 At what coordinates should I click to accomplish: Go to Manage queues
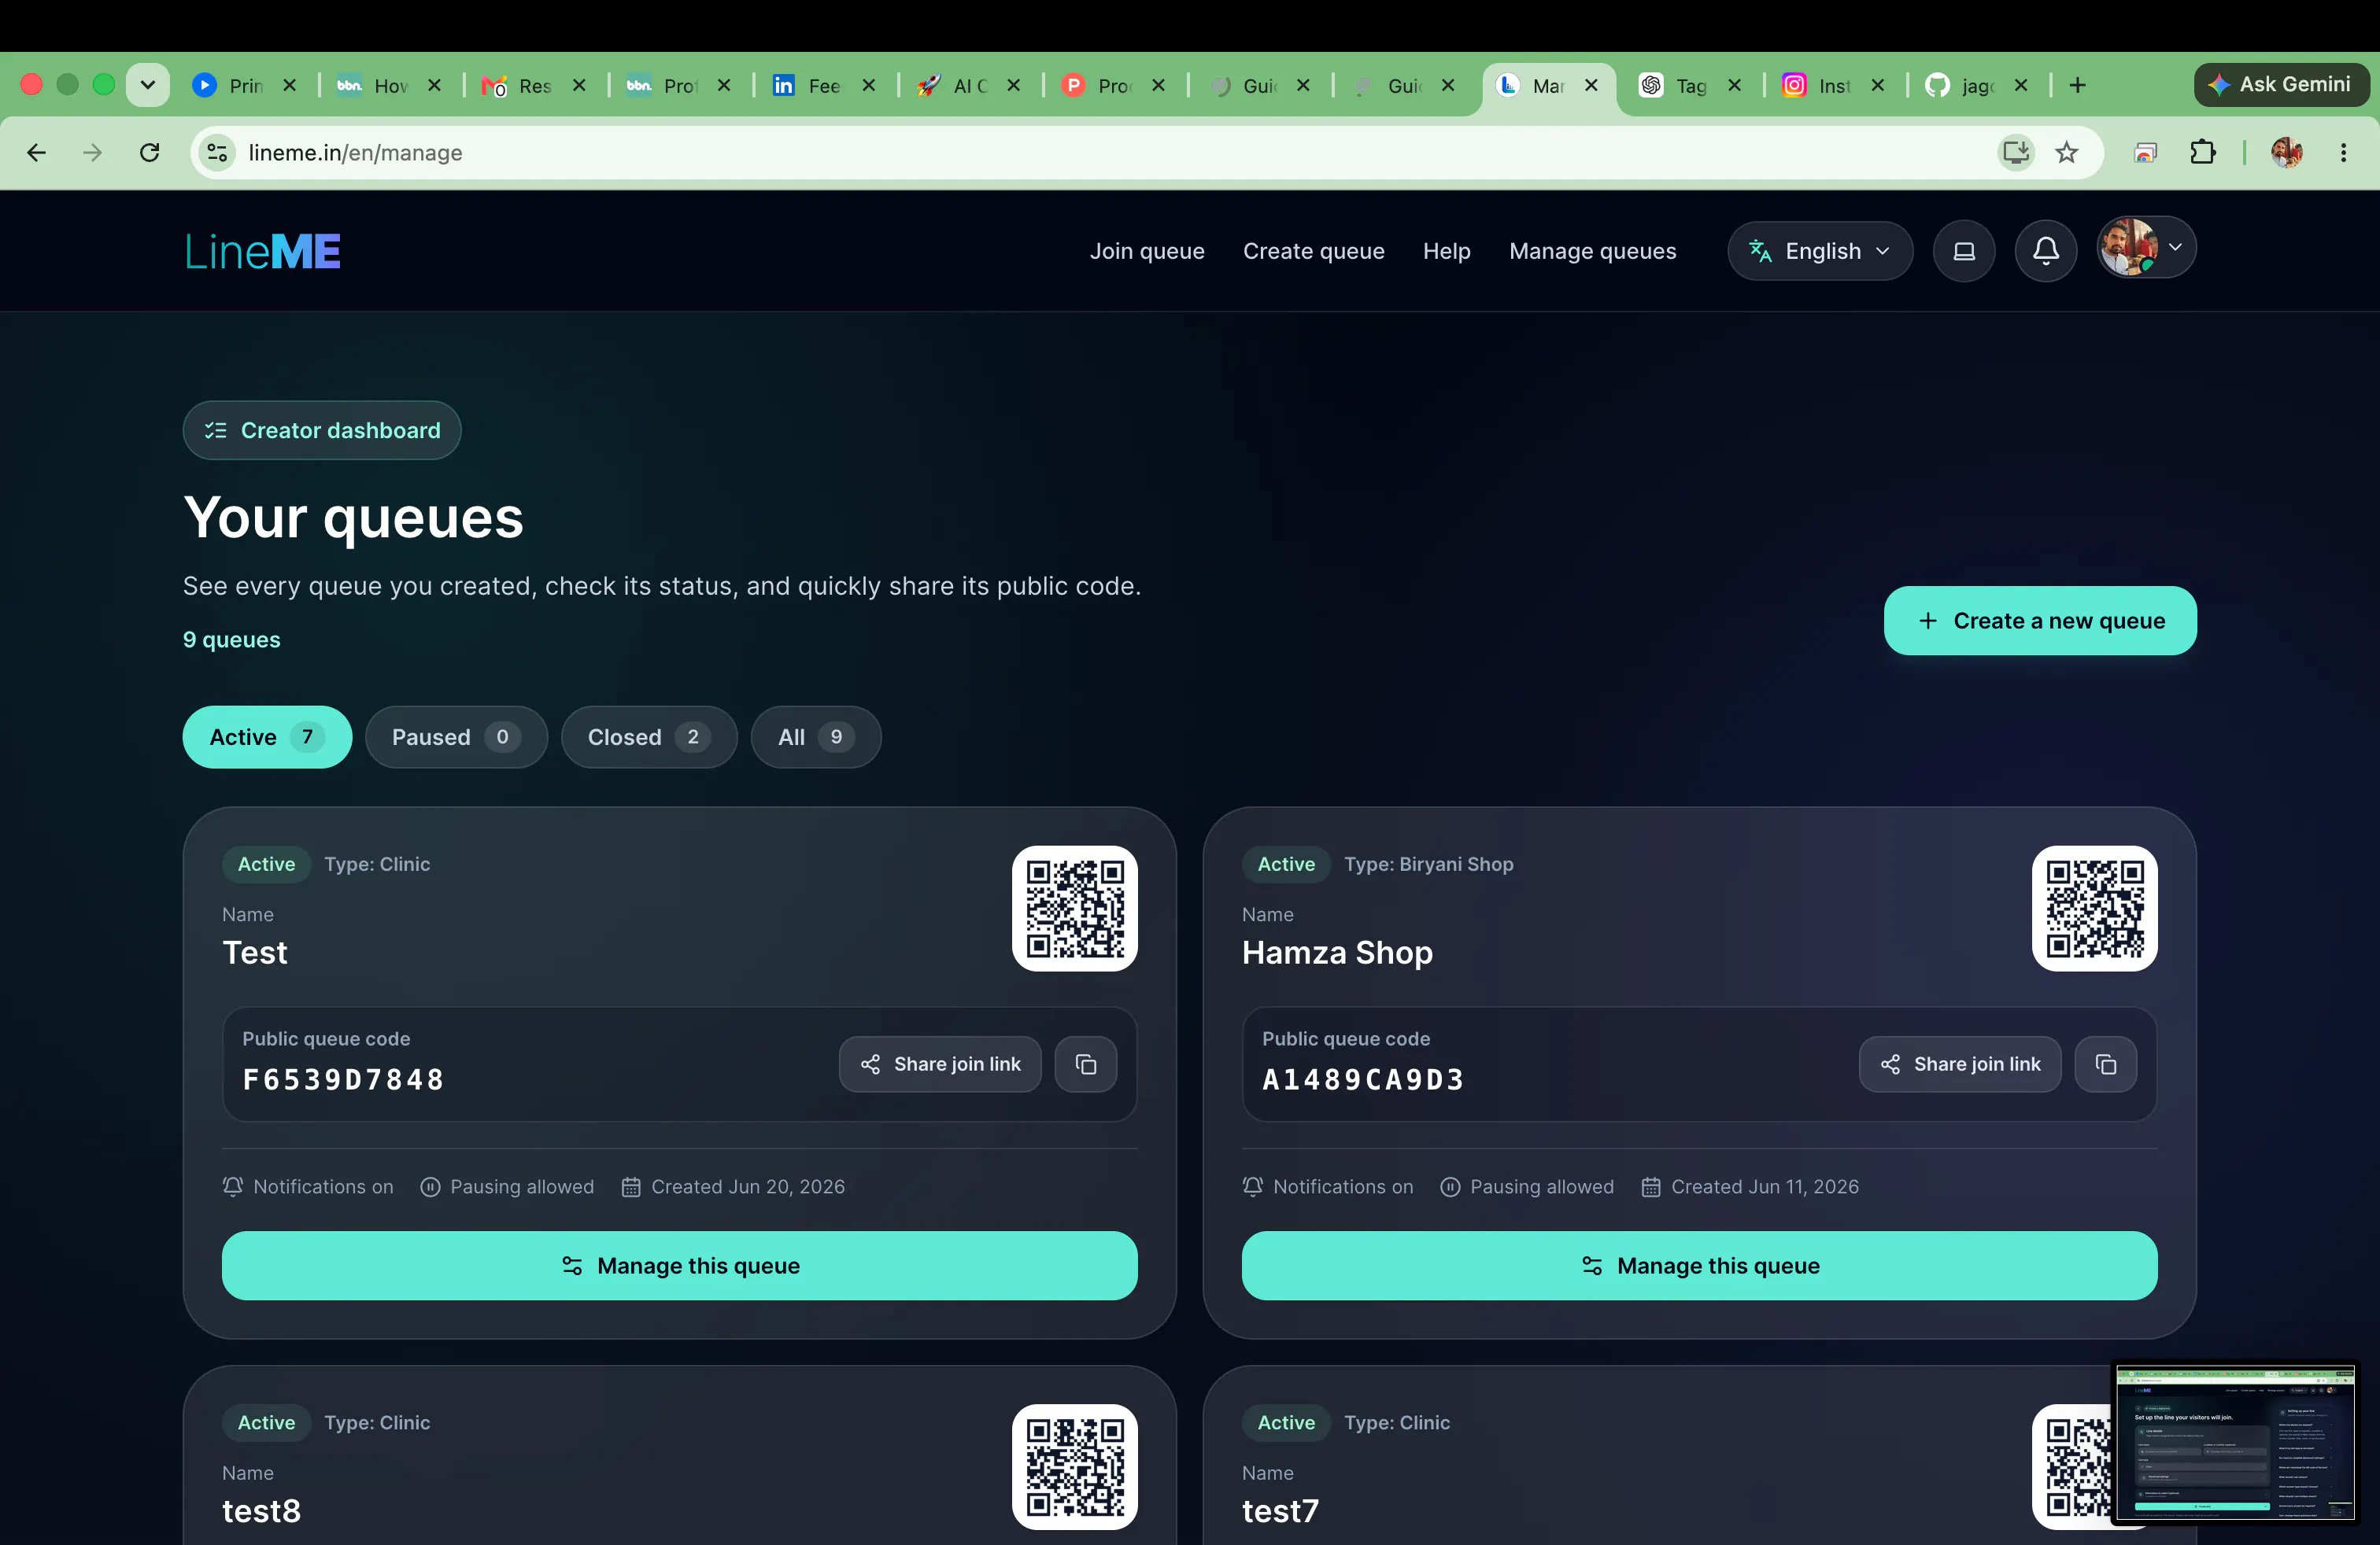[1592, 251]
